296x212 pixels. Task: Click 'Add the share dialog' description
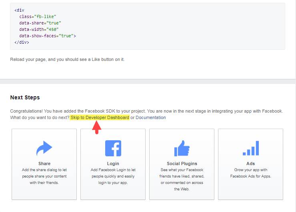[x=44, y=176]
